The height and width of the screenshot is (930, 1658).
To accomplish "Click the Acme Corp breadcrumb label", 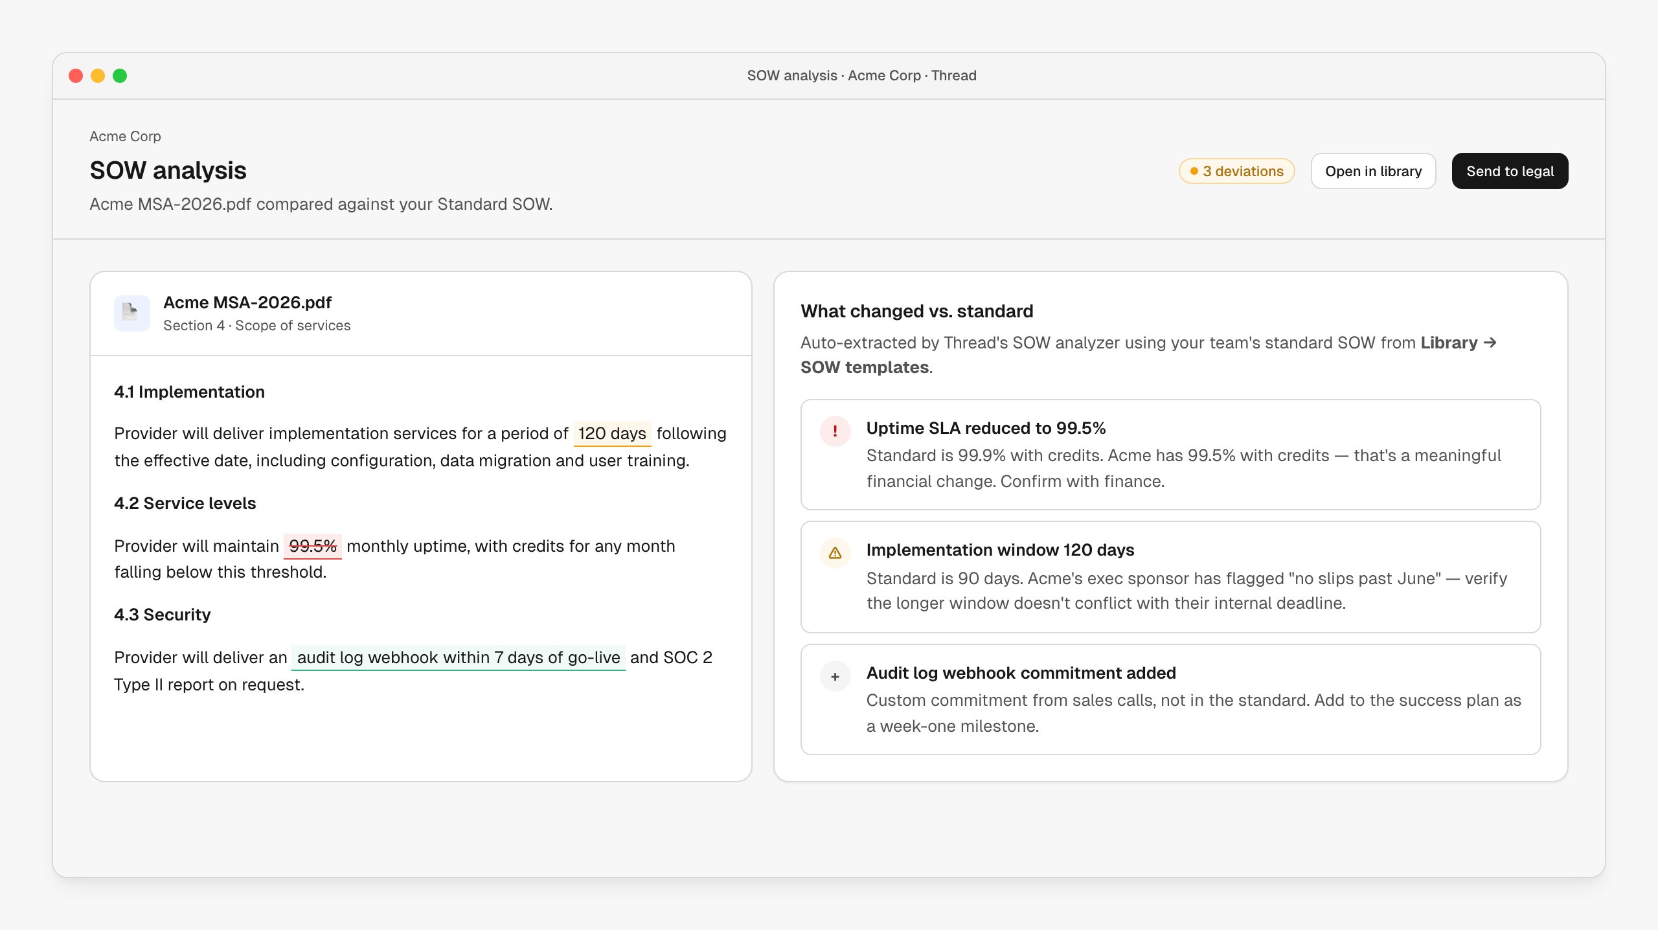I will 125,136.
